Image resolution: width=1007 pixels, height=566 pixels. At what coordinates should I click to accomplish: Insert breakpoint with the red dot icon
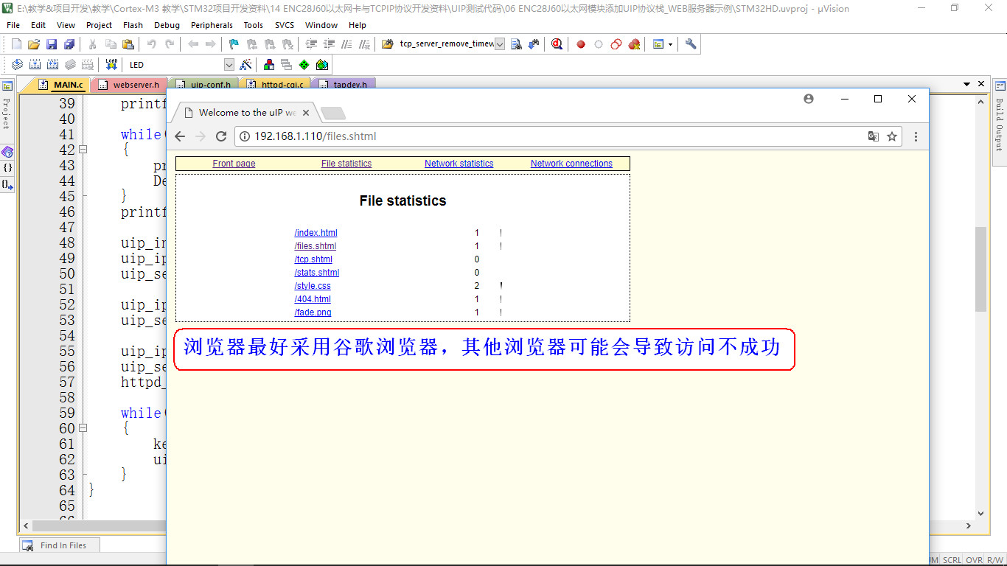[581, 44]
